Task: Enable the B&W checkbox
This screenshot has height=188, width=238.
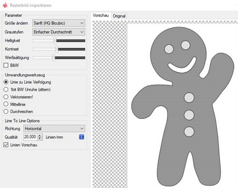Action: [x=6, y=65]
